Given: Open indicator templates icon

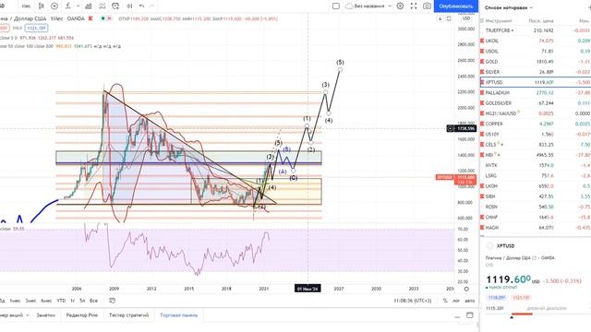Looking at the screenshot, I should click(103, 6).
